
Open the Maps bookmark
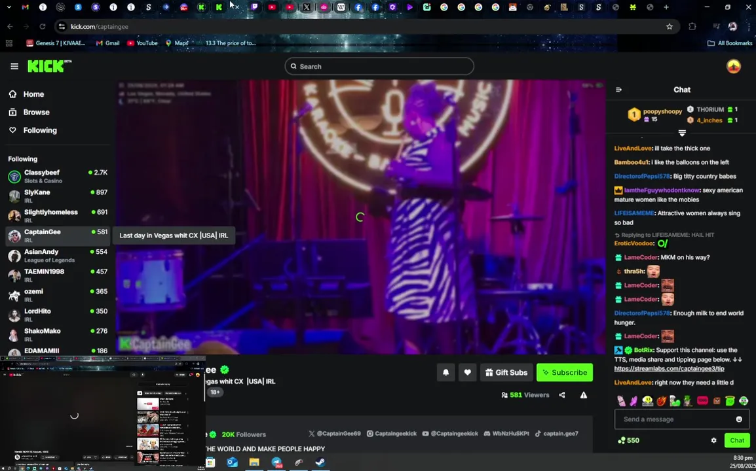coord(176,43)
